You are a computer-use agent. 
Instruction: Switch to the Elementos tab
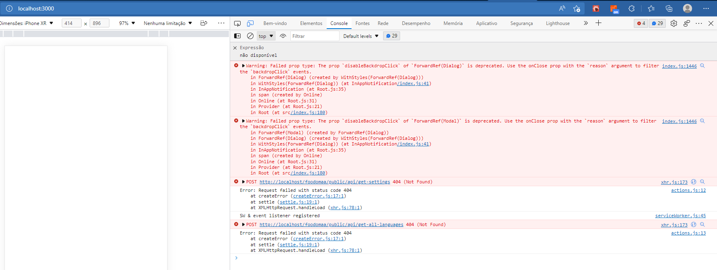coord(311,23)
